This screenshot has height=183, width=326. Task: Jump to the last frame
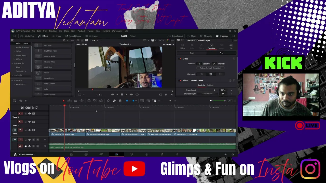pos(131,95)
